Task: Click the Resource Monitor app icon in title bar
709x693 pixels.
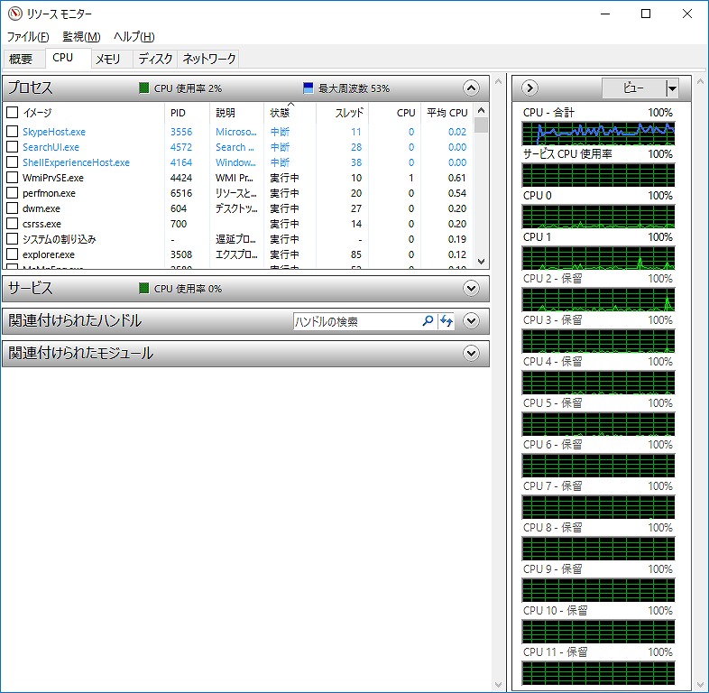Action: point(12,14)
